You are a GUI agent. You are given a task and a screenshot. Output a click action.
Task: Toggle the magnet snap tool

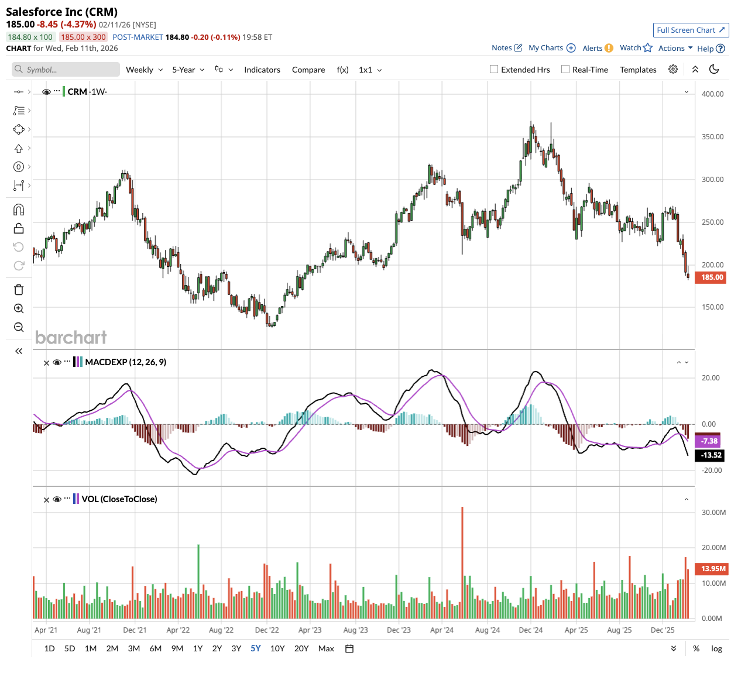click(x=18, y=210)
